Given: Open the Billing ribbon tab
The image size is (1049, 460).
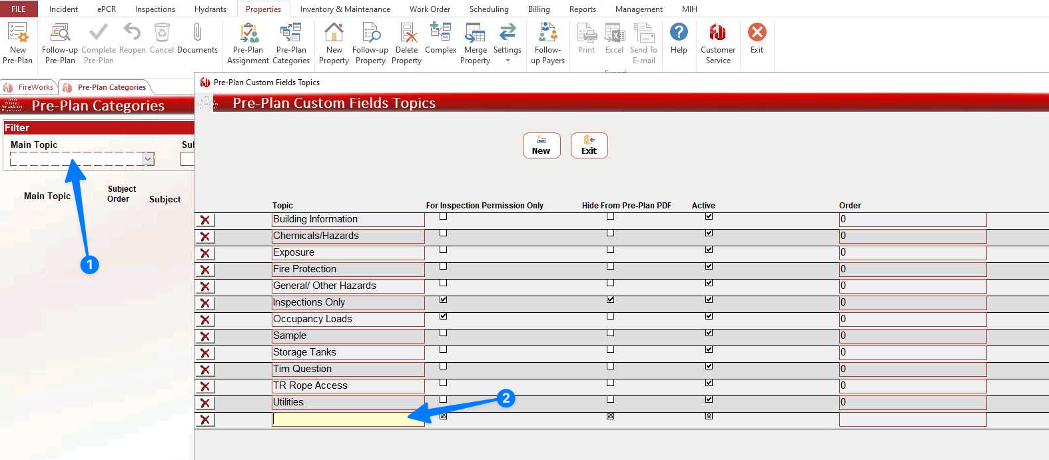Looking at the screenshot, I should pyautogui.click(x=539, y=9).
